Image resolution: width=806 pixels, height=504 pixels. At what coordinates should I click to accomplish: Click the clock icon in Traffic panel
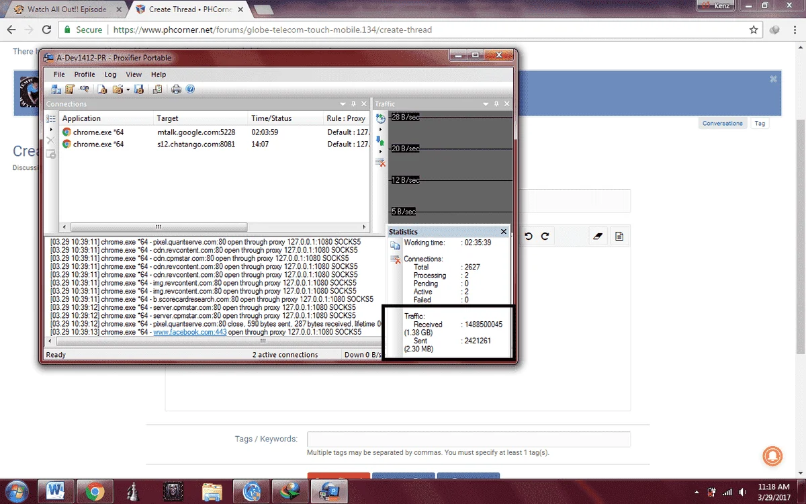[381, 118]
